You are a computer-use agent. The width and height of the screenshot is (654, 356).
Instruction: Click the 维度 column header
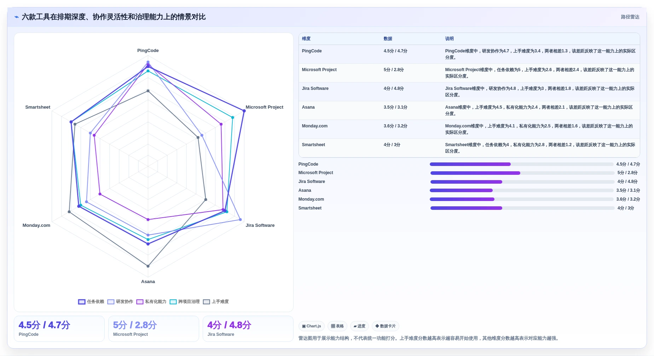(x=306, y=39)
